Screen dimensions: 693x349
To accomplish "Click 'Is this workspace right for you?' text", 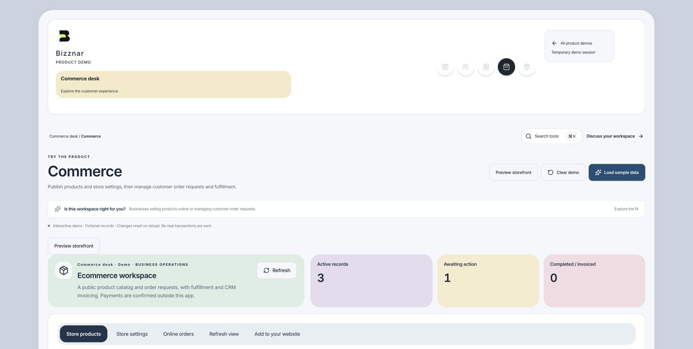I will point(95,209).
